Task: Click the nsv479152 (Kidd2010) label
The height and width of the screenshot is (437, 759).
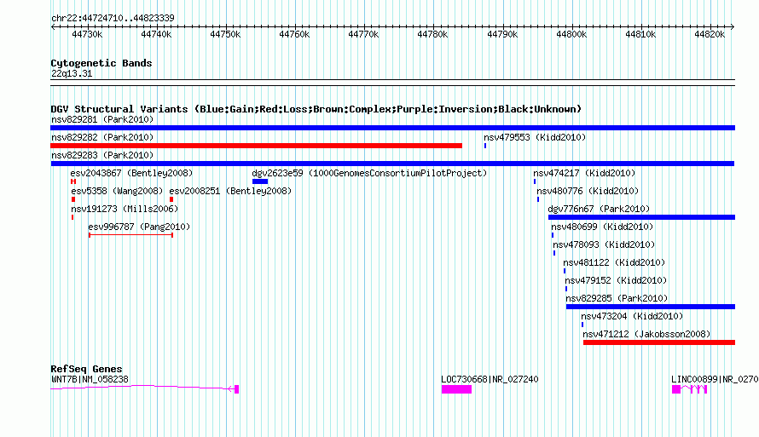Action: 616,280
